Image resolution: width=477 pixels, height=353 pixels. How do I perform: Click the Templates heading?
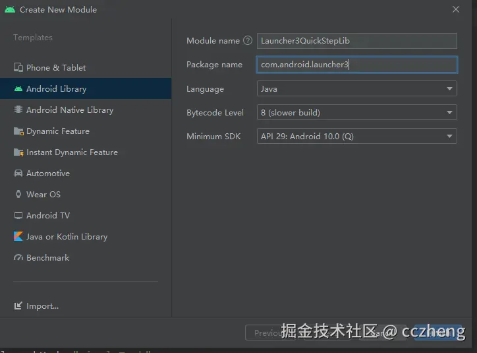click(x=33, y=38)
